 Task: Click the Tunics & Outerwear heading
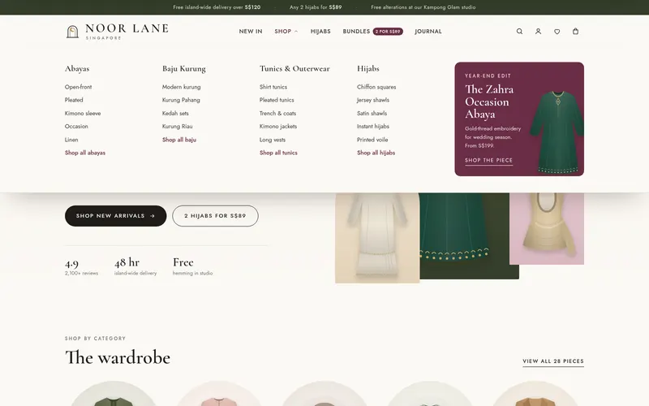click(x=294, y=69)
